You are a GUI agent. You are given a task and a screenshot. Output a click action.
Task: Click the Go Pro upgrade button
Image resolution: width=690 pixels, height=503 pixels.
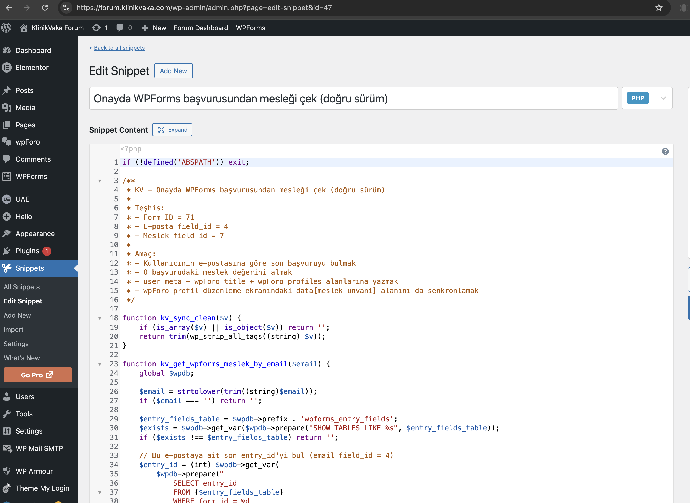37,375
